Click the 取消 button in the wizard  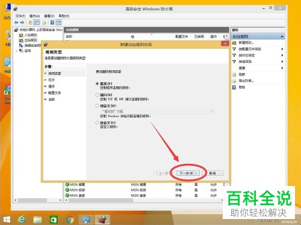213,173
